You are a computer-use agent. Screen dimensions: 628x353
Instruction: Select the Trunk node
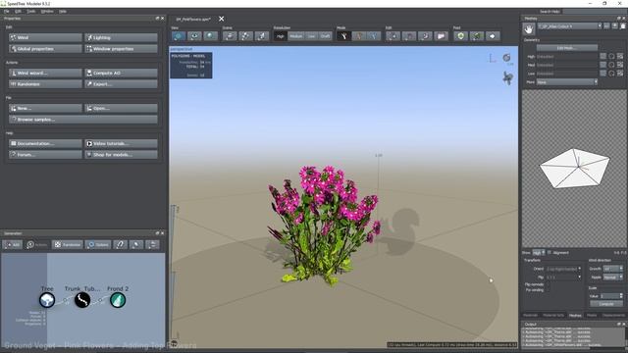[82, 300]
